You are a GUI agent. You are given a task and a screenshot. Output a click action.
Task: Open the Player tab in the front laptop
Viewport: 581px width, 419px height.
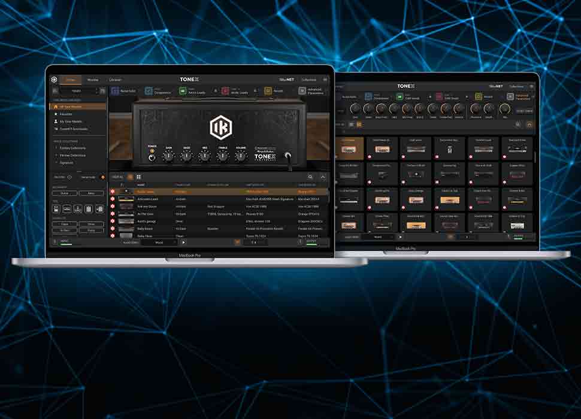[x=71, y=80]
